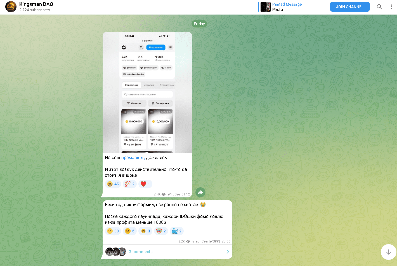Click the 'И этот воздух' message text
The width and height of the screenshot is (397, 266).
146,172
